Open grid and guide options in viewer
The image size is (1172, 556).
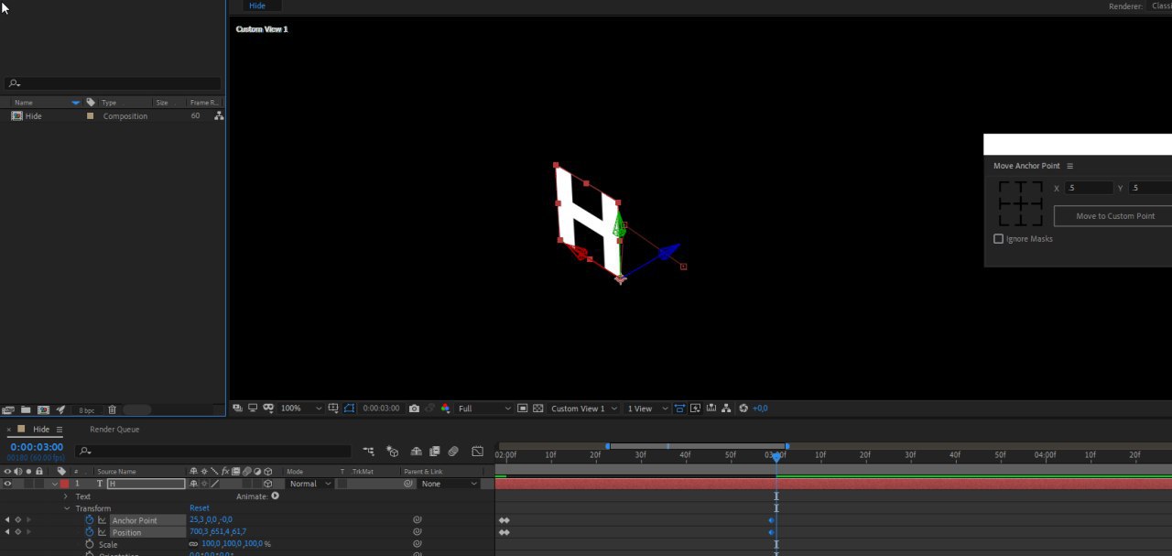pyautogui.click(x=333, y=409)
